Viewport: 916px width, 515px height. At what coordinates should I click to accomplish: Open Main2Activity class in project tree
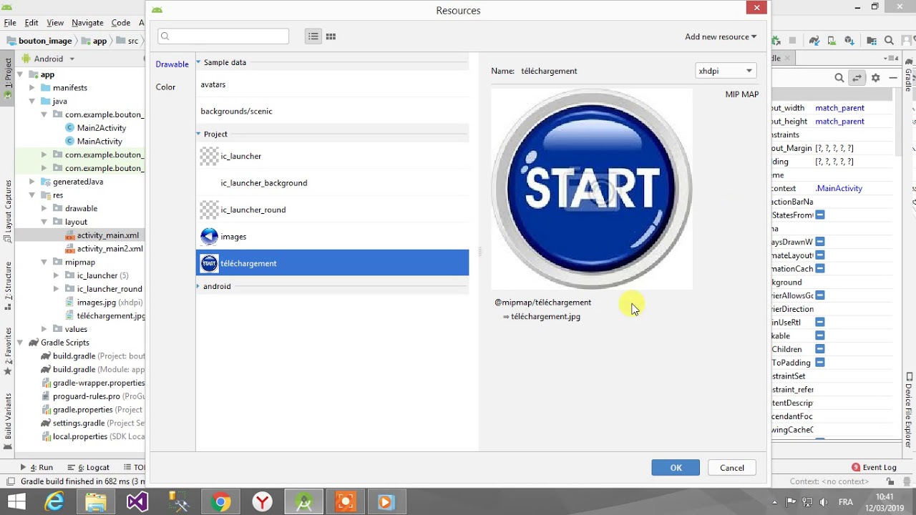coord(102,127)
